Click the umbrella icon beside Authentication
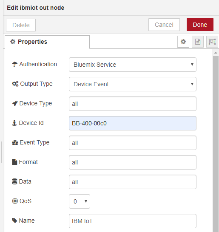 click(14, 64)
